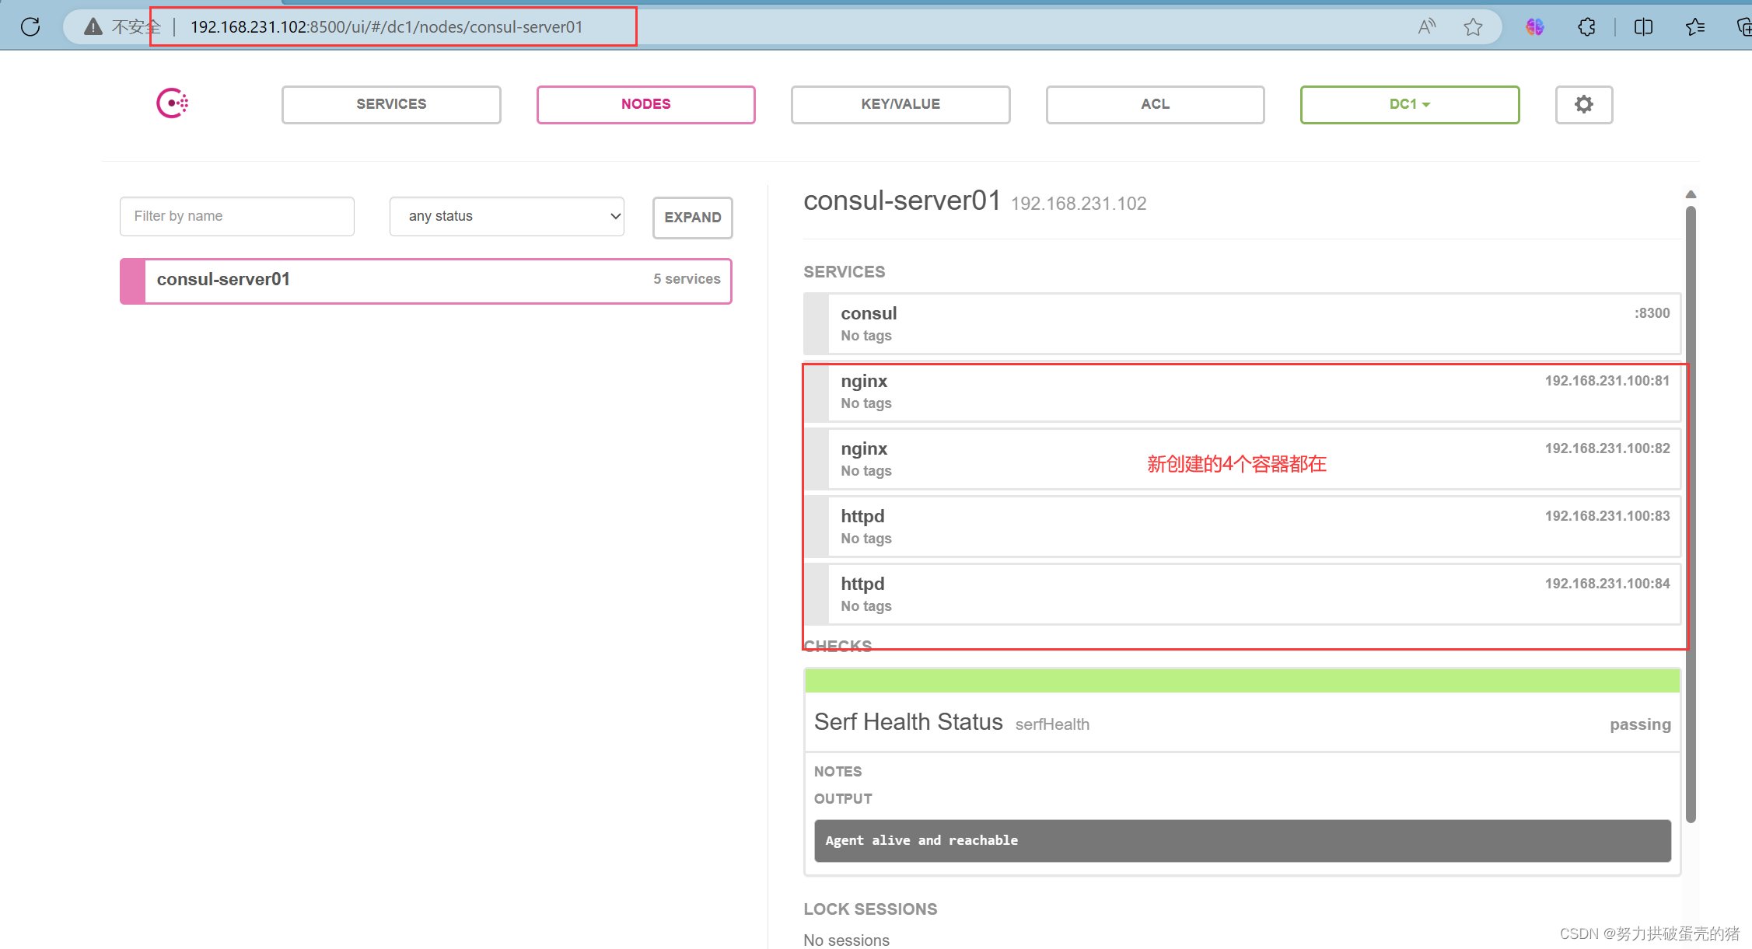
Task: Open favorites list star icon
Action: [1695, 26]
